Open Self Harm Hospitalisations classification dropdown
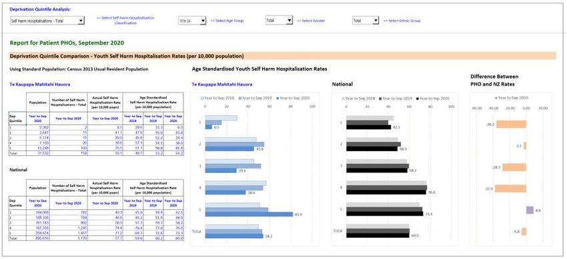Viewport: 567px width, 259px height. click(x=47, y=21)
